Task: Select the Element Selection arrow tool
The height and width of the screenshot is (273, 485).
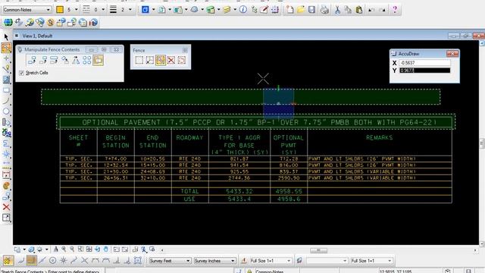Action: click(x=6, y=37)
